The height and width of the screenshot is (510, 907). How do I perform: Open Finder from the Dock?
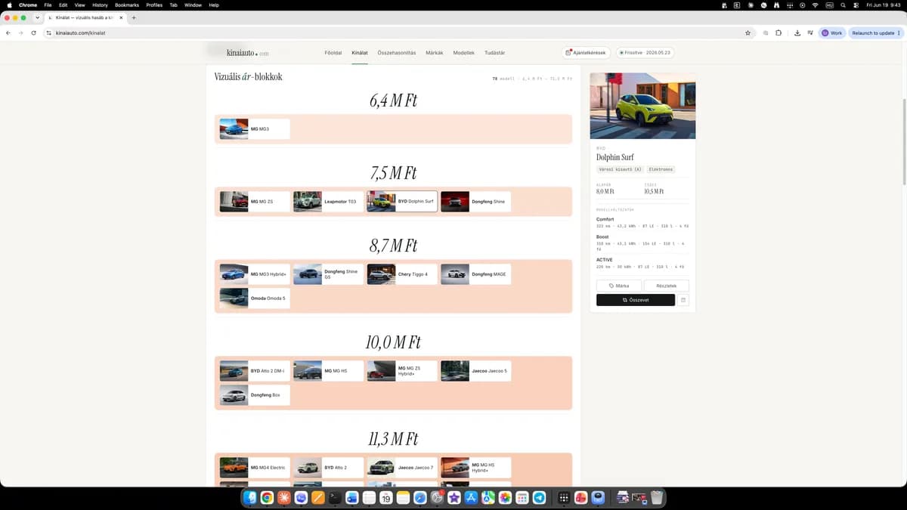pos(250,498)
